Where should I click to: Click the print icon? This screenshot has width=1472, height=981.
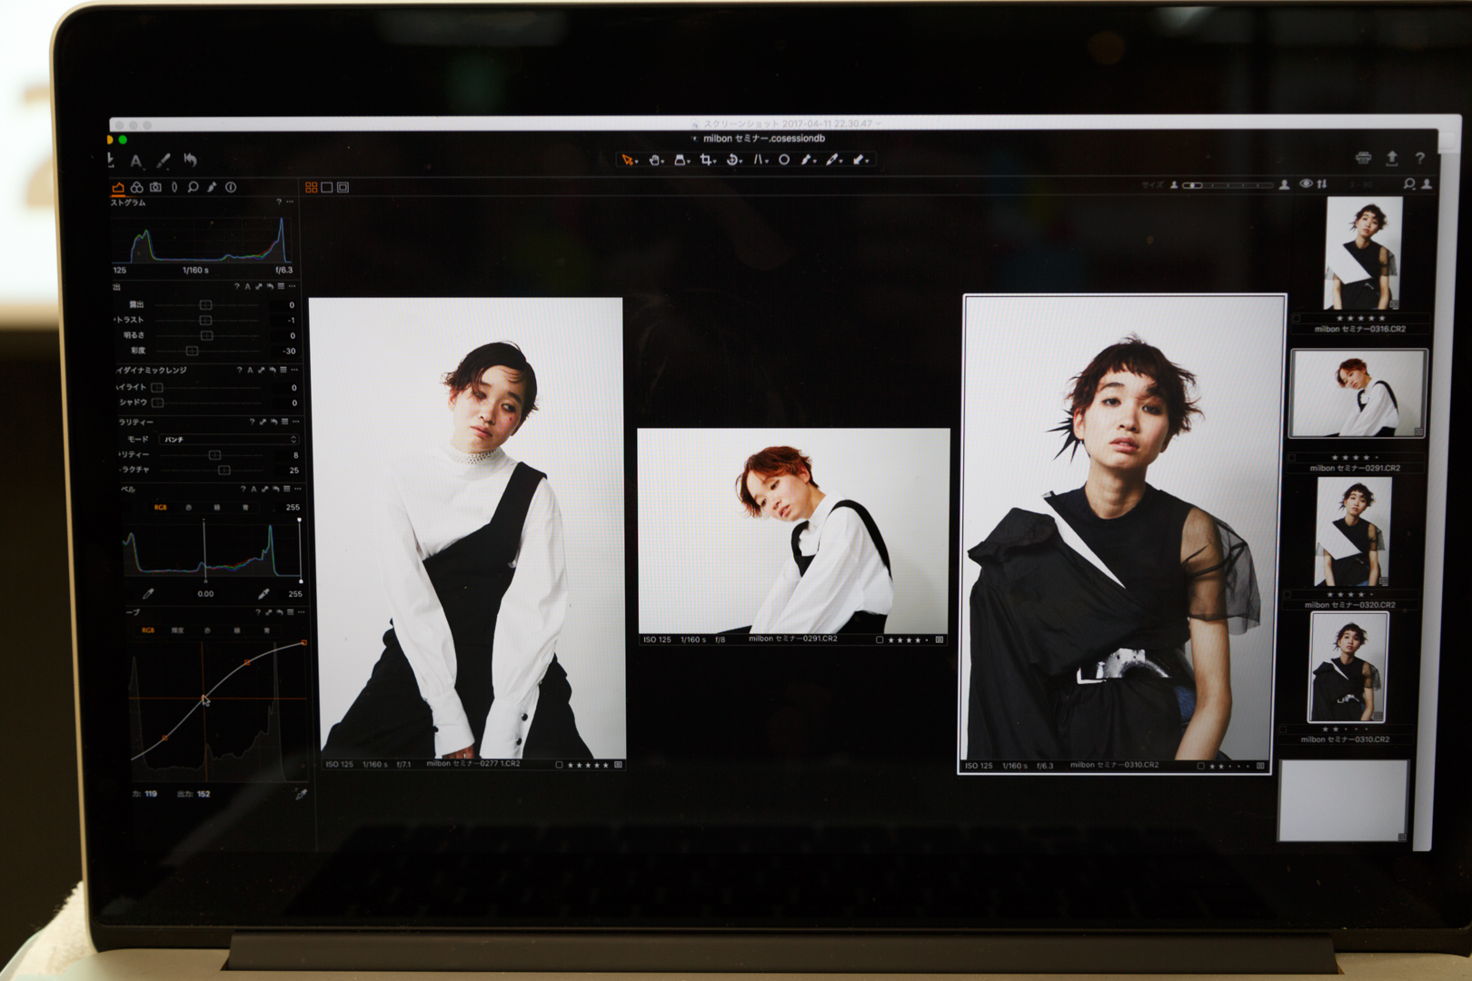point(1363,158)
